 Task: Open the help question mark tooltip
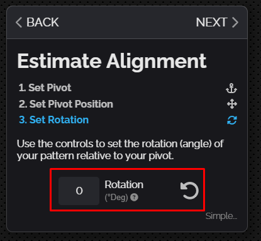tap(134, 198)
